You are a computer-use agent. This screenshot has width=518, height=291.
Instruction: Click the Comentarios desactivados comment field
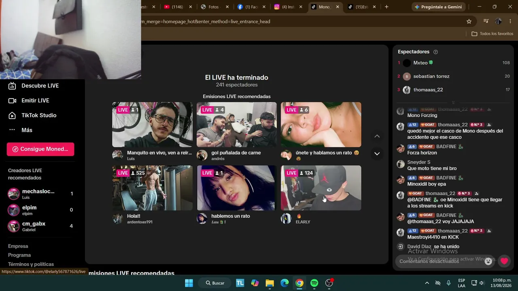(x=445, y=261)
